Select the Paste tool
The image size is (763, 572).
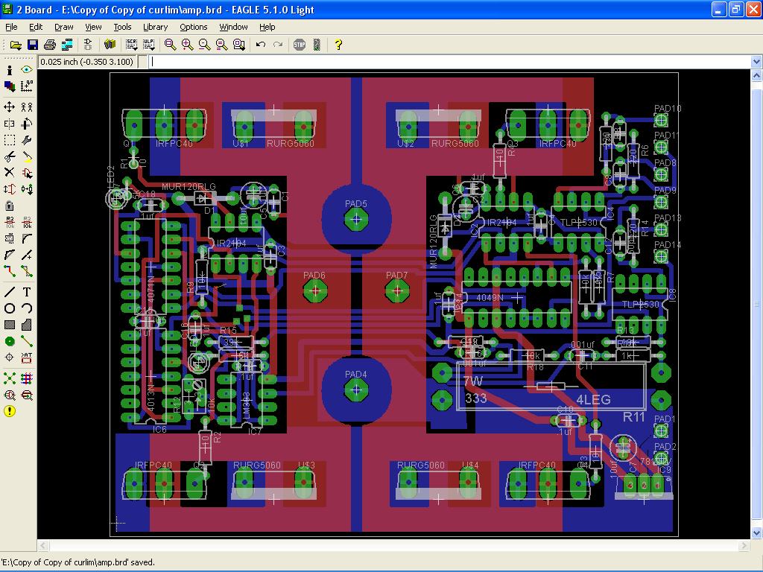[27, 156]
